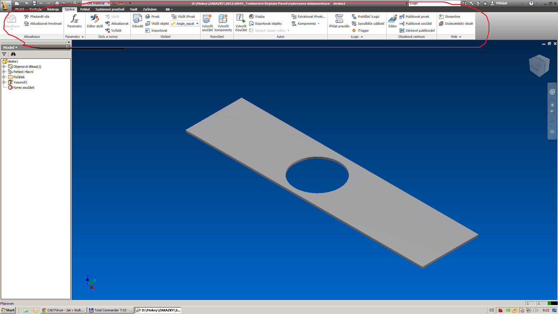Click Vložit objekt in the ribbon
This screenshot has height=314, width=558.
click(x=157, y=24)
